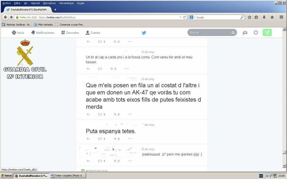Viewport: 287px width, 179px height.
Task: Open the Google search engine selector dropdown
Action: click(192, 17)
